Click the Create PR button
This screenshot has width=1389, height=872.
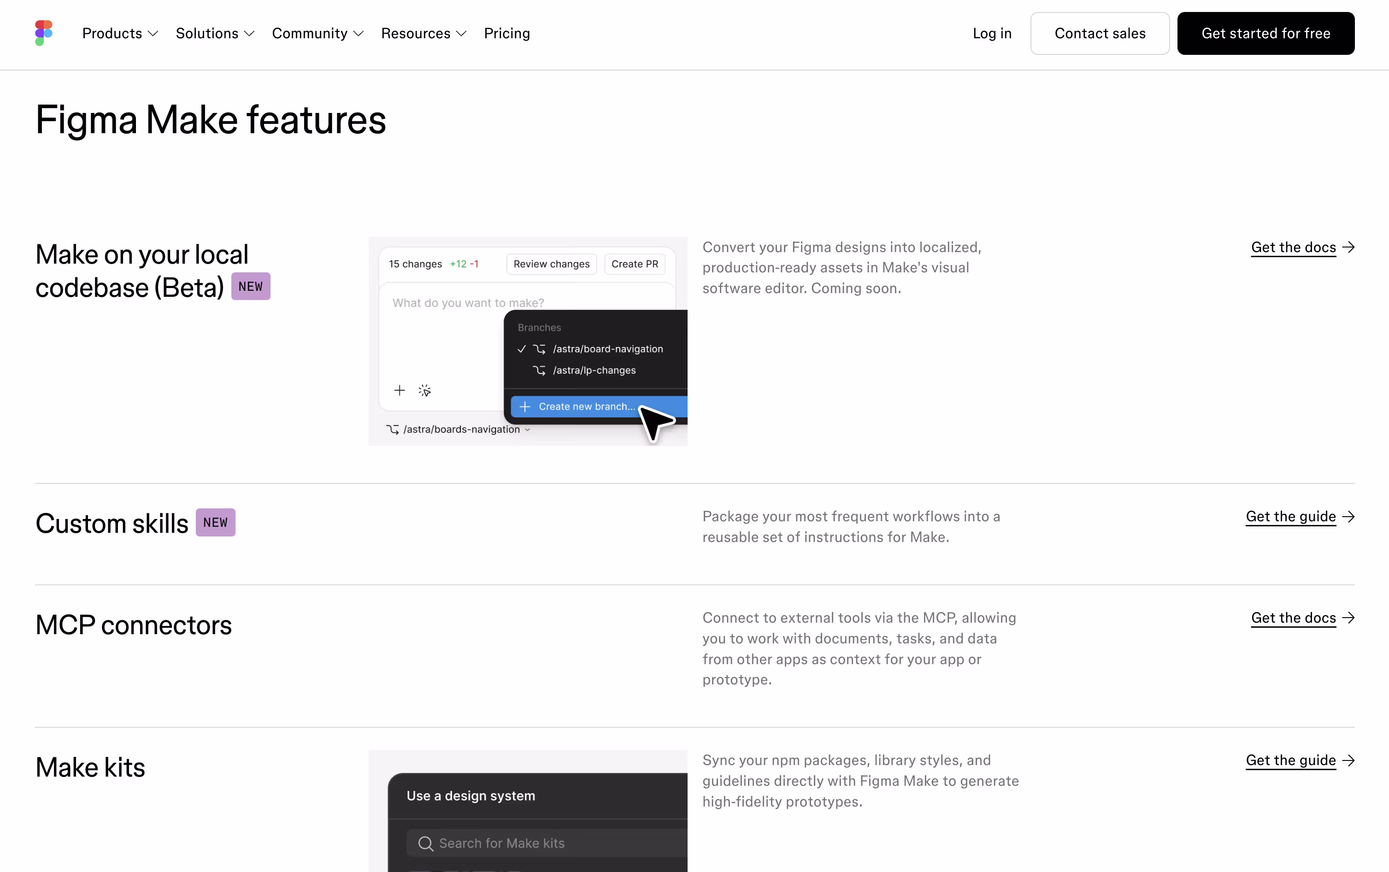point(634,264)
